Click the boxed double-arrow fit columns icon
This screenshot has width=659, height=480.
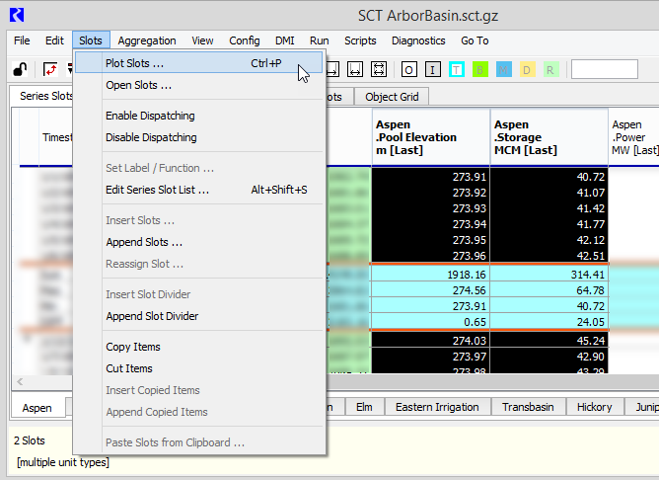tap(380, 69)
